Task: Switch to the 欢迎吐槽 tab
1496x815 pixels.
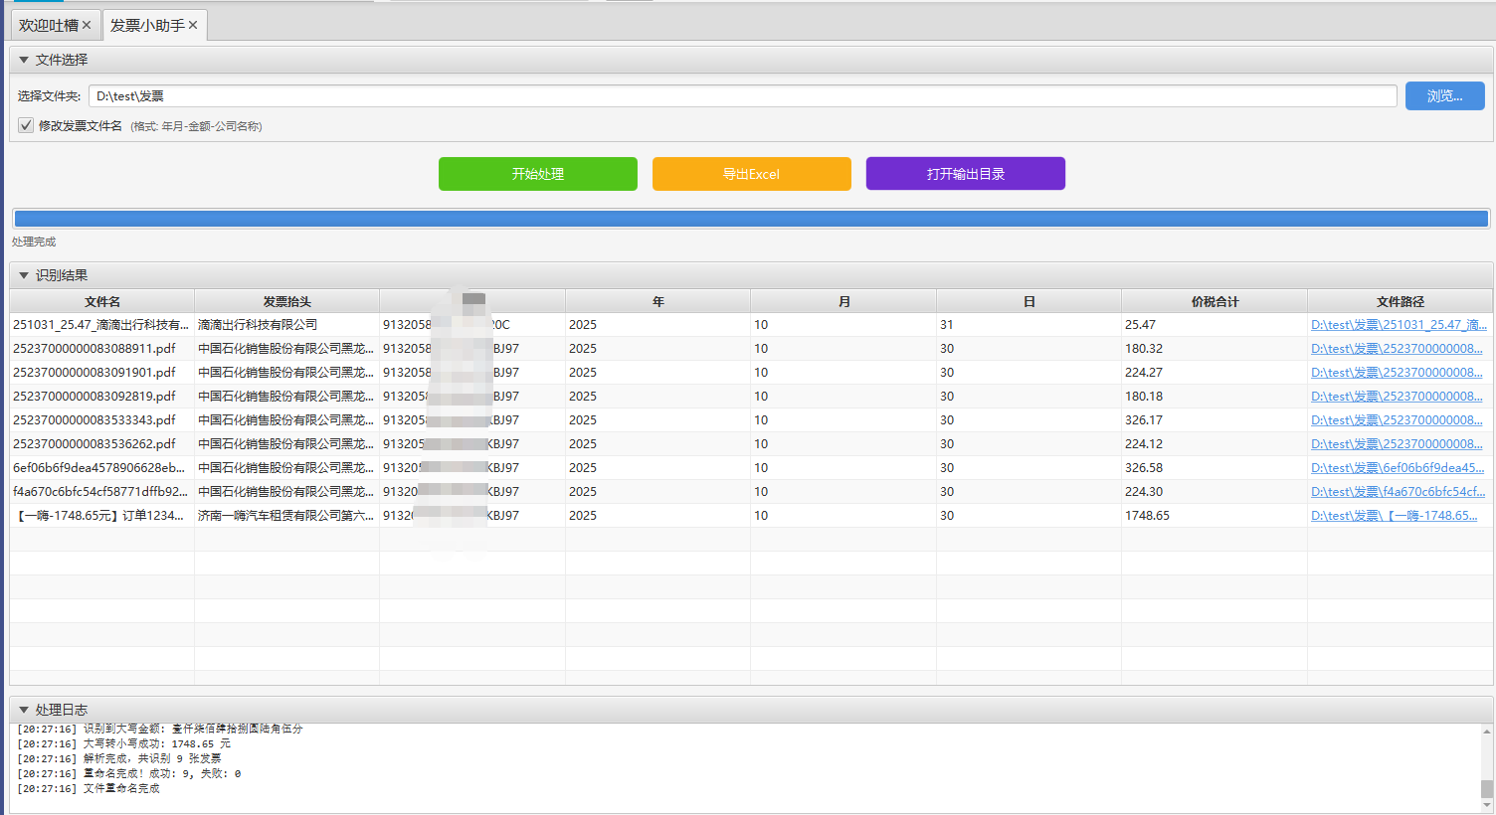Action: pos(48,25)
